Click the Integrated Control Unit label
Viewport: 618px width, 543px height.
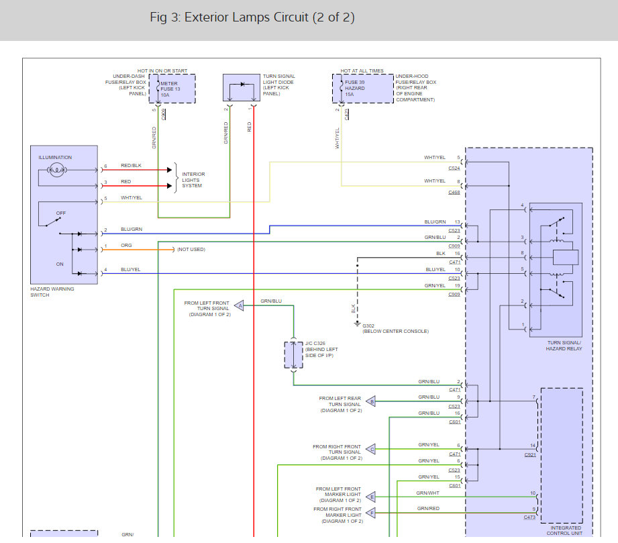click(564, 530)
